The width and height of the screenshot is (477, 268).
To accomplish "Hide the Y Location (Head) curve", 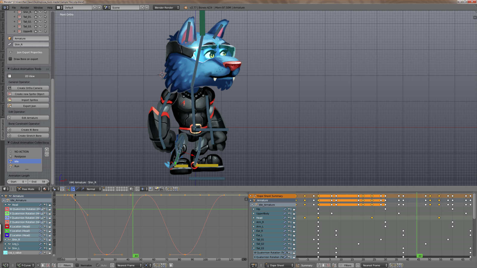I will coord(7,231).
